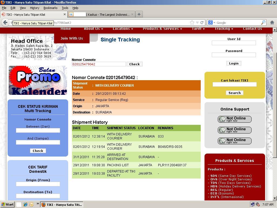Expand the Tariff navigation menu
277x208 pixels.
(198, 29)
